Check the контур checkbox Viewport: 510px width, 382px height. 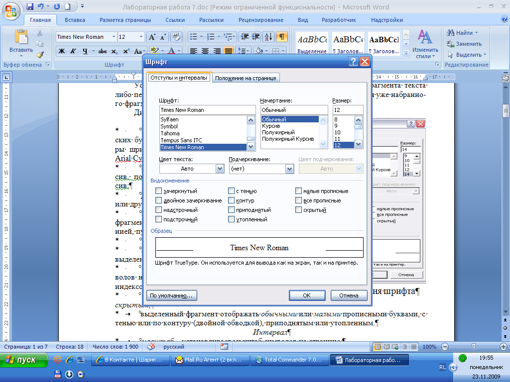231,200
